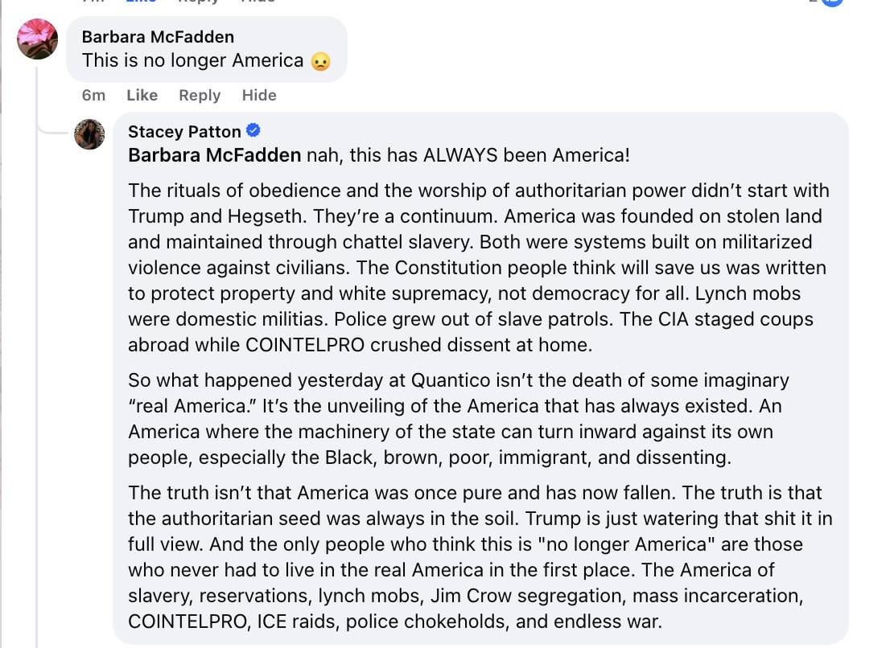
Task: Like Barbara McFadden's comment
Action: coord(142,95)
